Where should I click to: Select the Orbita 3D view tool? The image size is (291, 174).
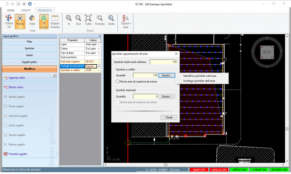[x=9, y=21]
